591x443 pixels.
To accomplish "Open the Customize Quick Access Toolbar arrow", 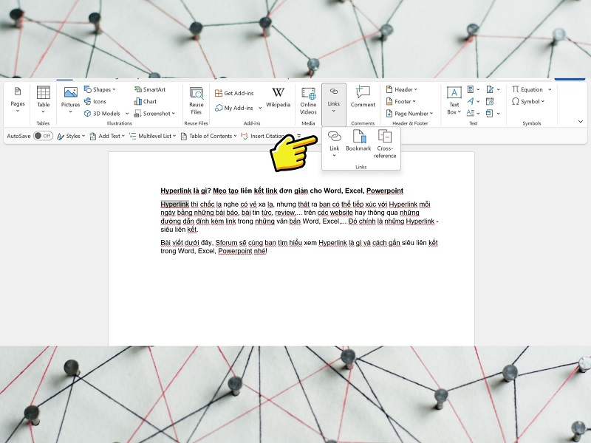I will 299,136.
